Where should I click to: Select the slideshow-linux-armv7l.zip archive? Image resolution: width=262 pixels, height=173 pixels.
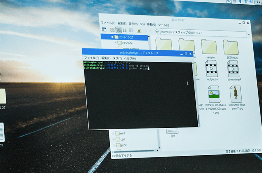click(237, 98)
